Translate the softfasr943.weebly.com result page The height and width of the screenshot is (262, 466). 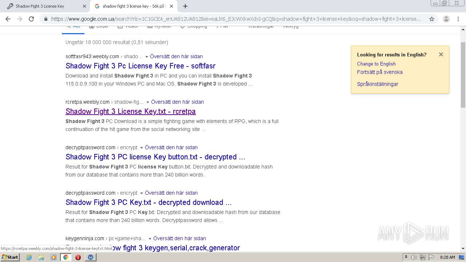(176, 56)
